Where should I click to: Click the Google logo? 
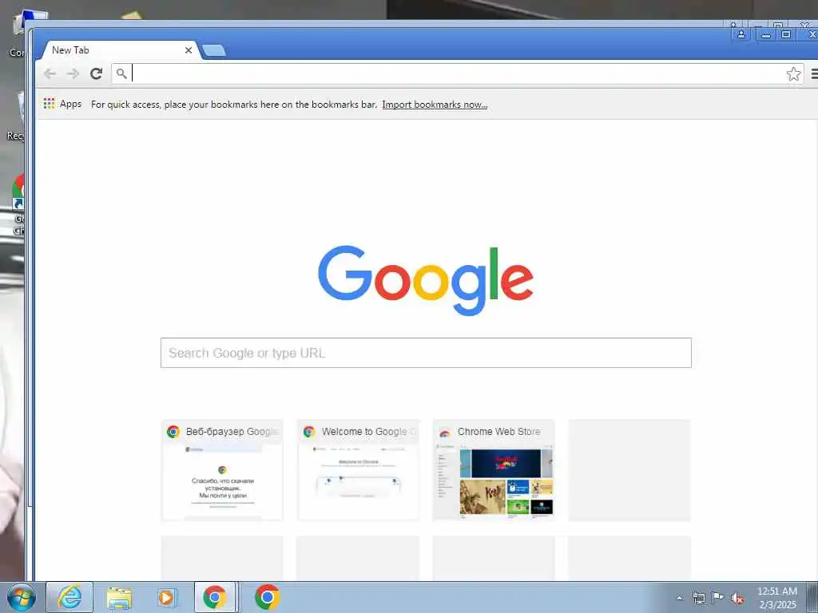pyautogui.click(x=426, y=280)
